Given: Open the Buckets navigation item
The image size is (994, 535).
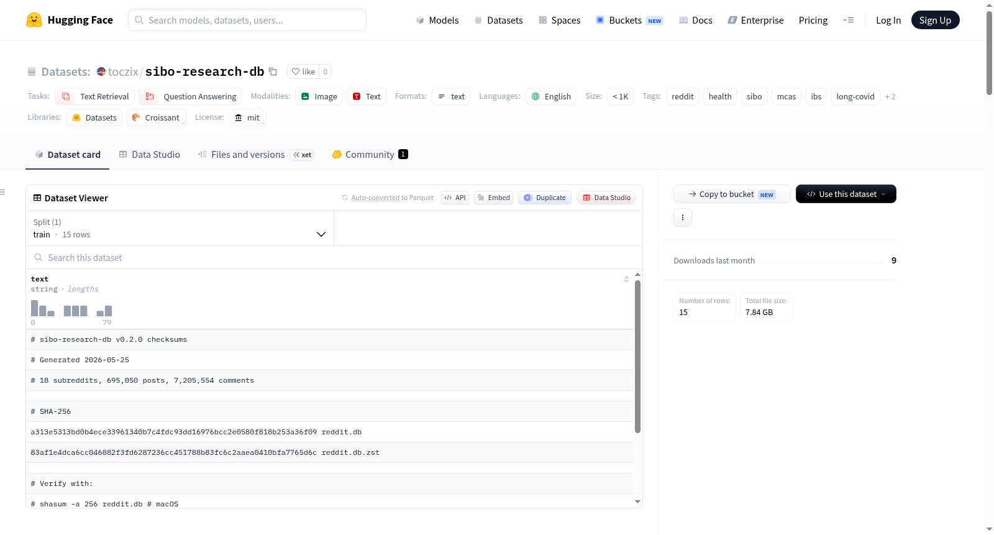Looking at the screenshot, I should click(x=629, y=20).
